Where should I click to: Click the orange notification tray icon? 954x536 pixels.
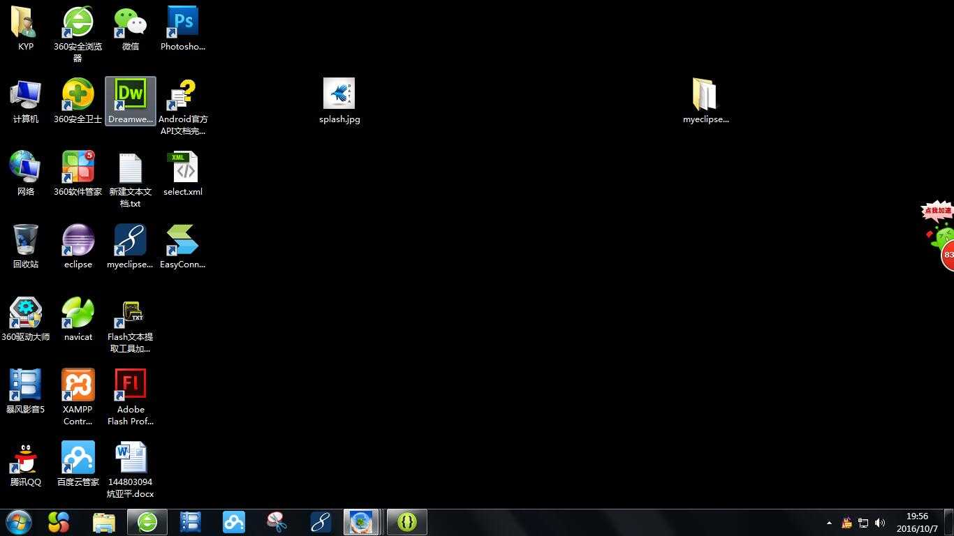[x=846, y=523]
